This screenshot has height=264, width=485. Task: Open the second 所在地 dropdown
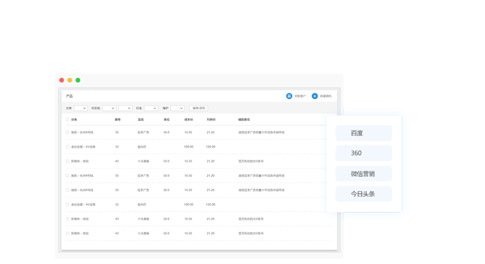pyautogui.click(x=125, y=108)
